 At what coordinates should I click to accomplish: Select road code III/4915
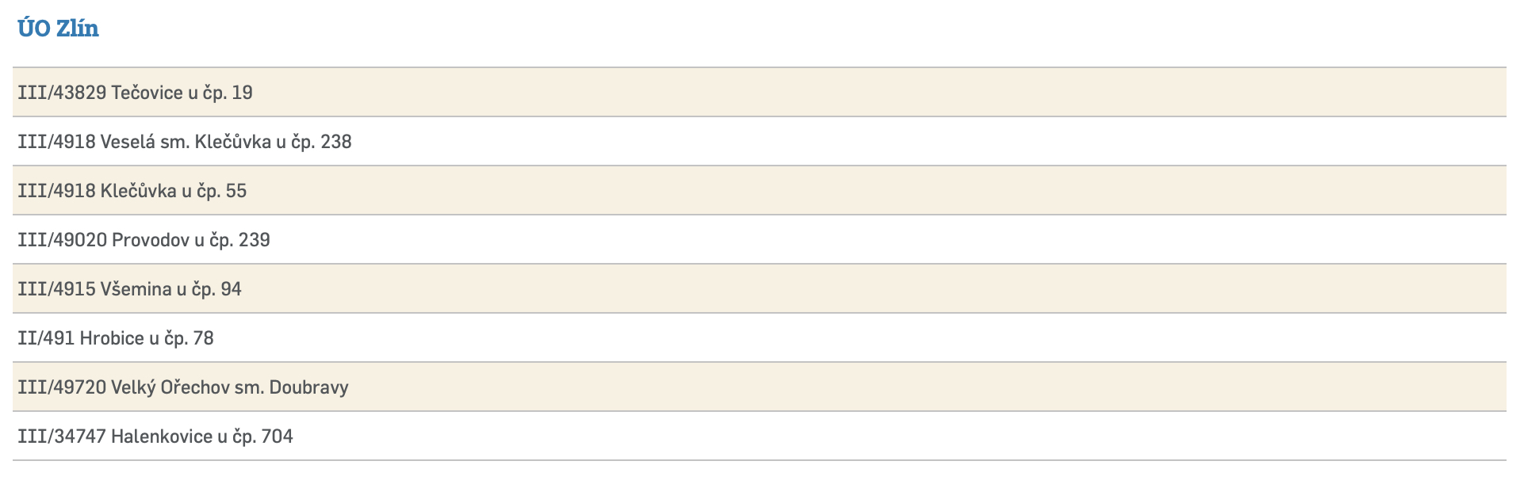(56, 289)
